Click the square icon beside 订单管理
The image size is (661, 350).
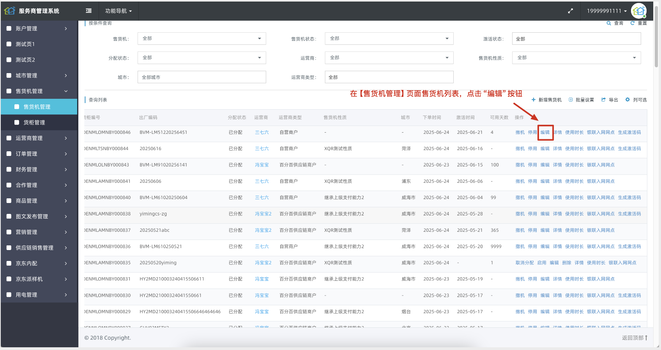click(x=9, y=154)
